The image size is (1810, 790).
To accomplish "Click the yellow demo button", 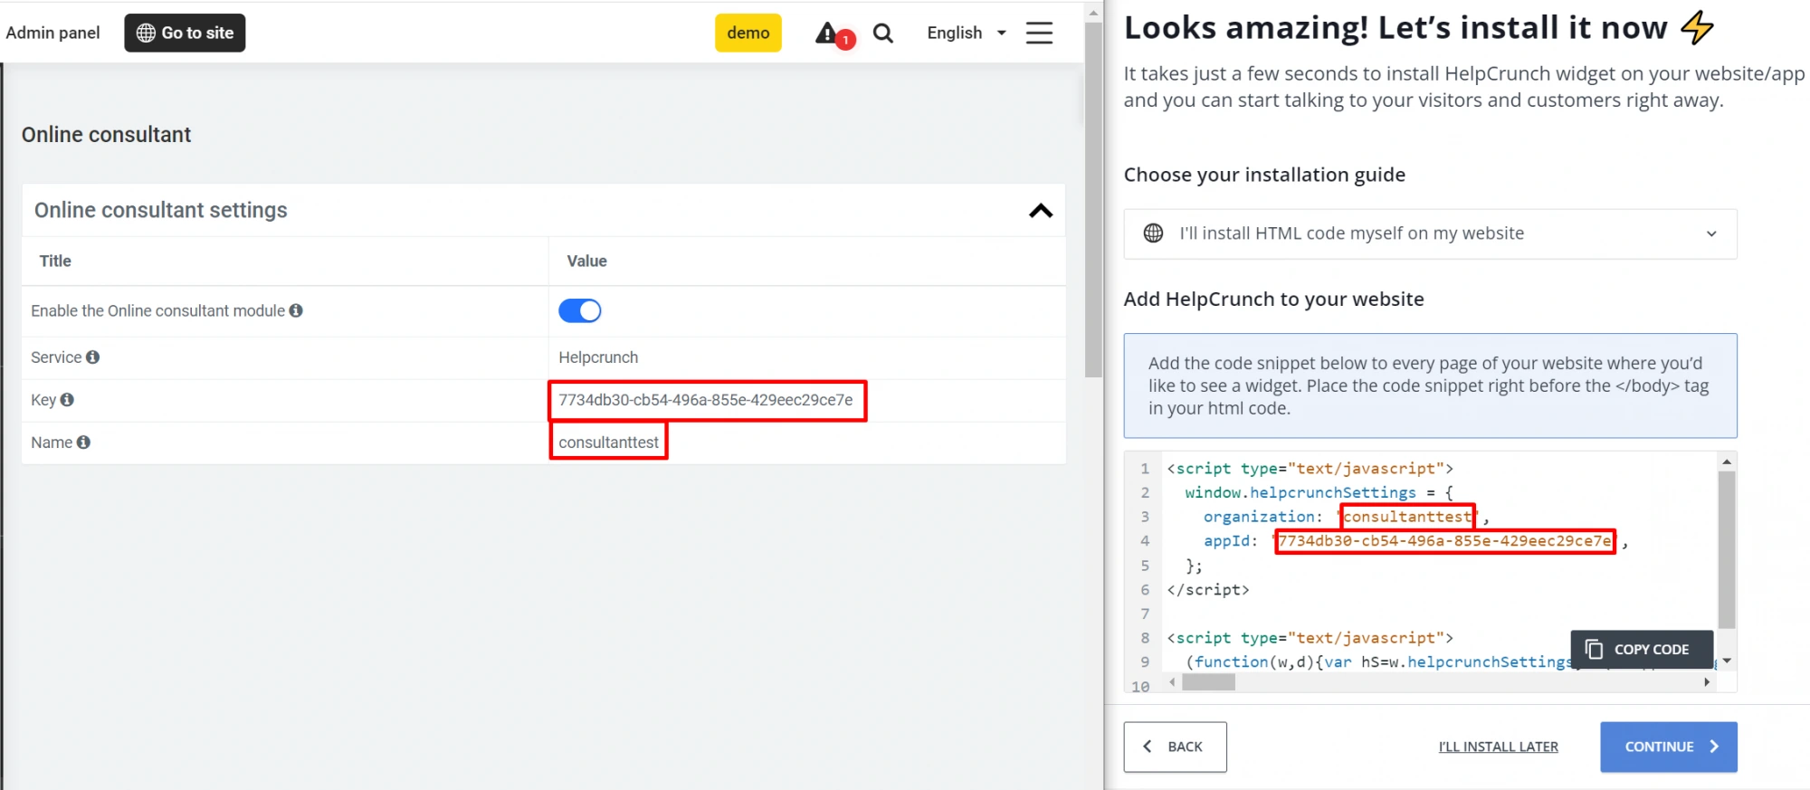I will click(x=748, y=33).
